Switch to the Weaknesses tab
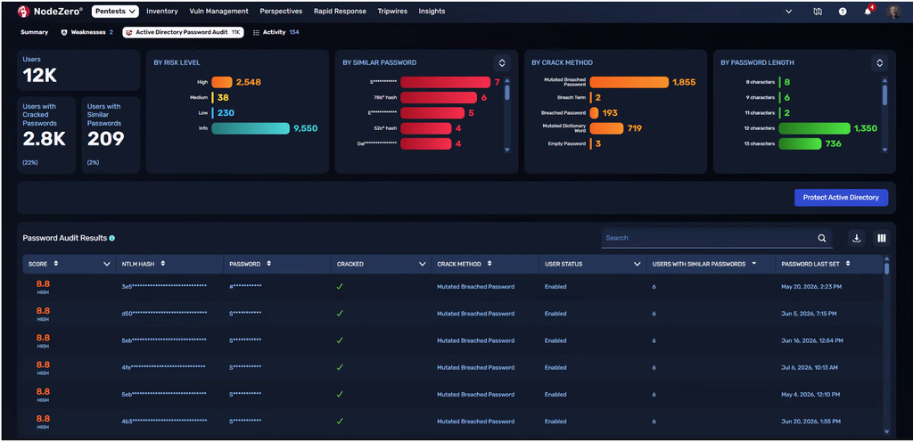This screenshot has width=913, height=442. pos(86,33)
